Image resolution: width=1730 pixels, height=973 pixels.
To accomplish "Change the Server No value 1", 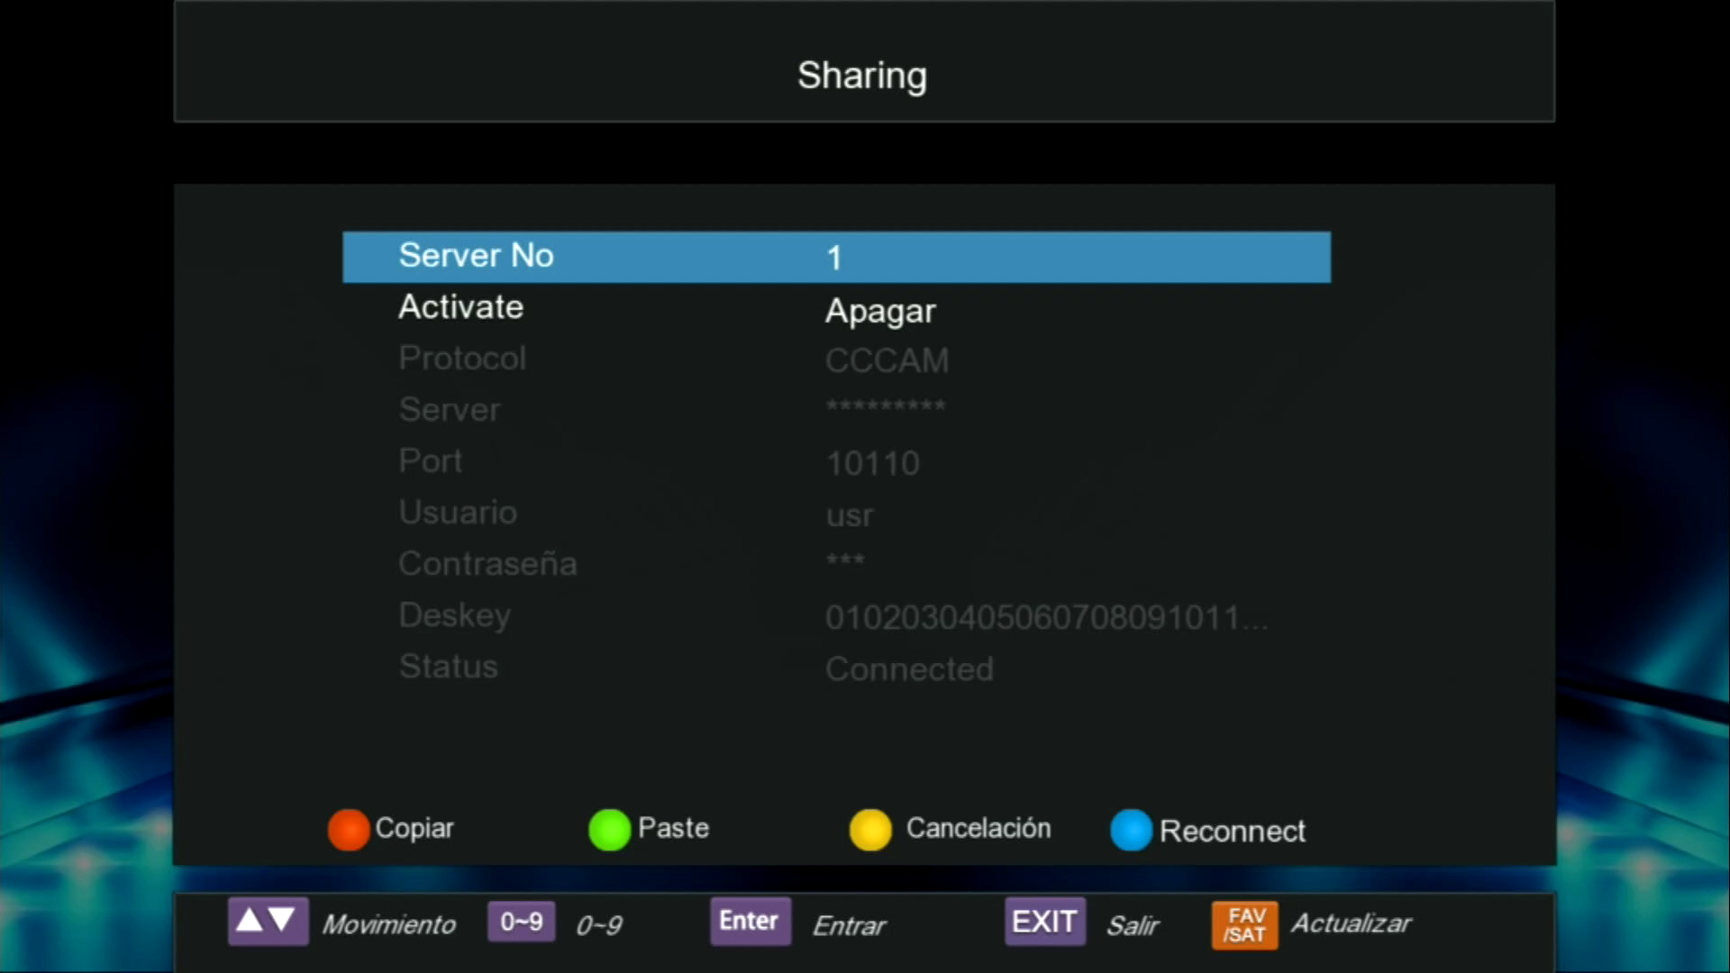I will pos(834,259).
